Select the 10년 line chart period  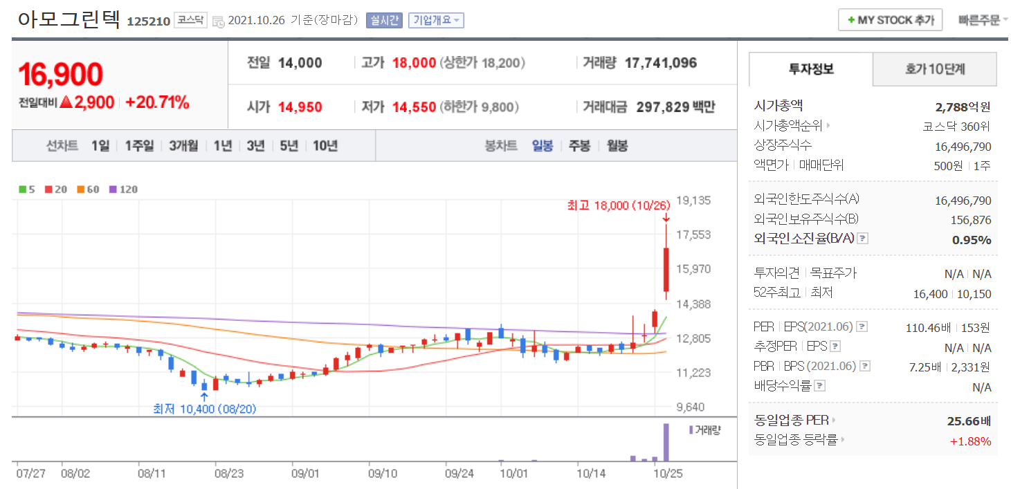(325, 146)
